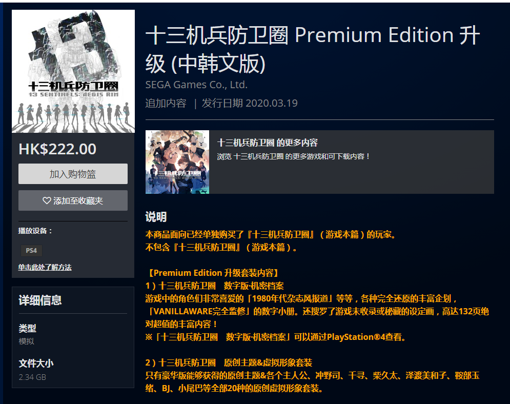
Task: Open the 单击此处了解方法 link
Action: click(45, 268)
